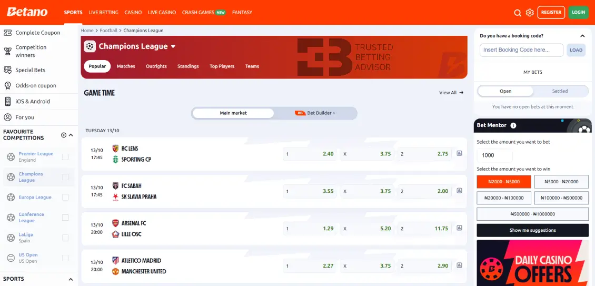Image resolution: width=595 pixels, height=286 pixels.
Task: Click the RC Lens club crest
Action: 116,149
